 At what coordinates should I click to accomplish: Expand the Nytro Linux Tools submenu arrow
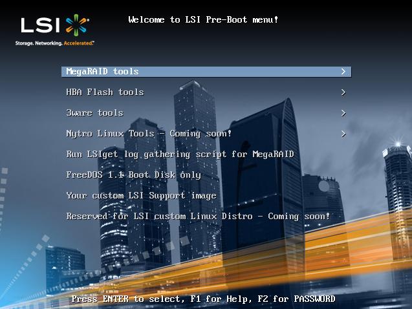343,134
